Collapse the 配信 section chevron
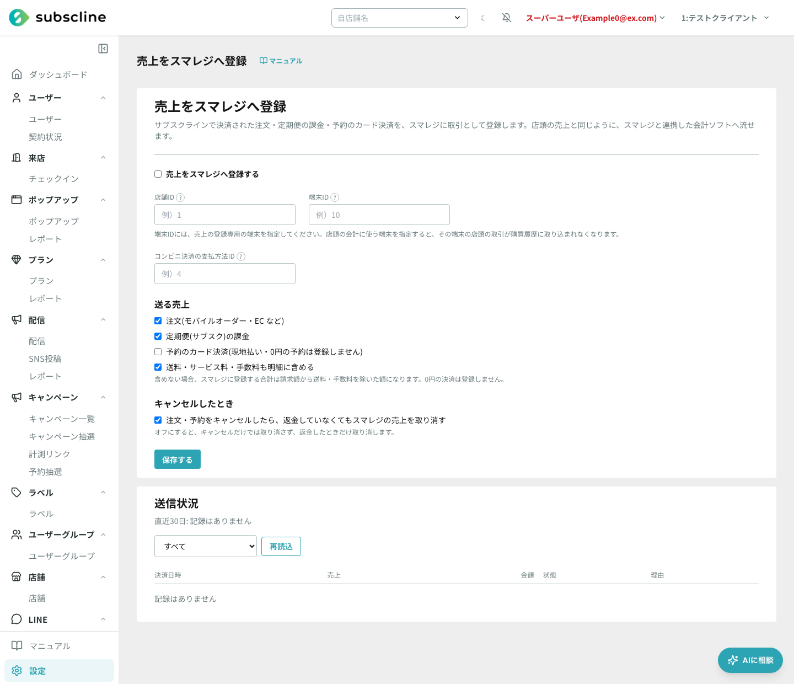 click(x=103, y=320)
